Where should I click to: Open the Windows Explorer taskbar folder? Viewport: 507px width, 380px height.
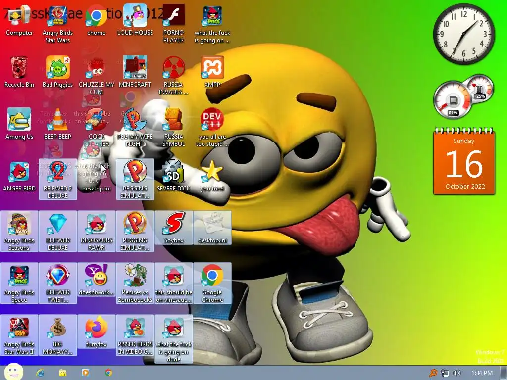click(x=63, y=373)
